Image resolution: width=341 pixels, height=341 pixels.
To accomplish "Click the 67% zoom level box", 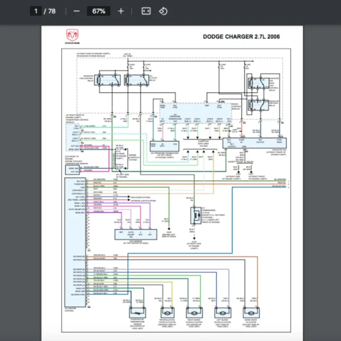I will (99, 11).
